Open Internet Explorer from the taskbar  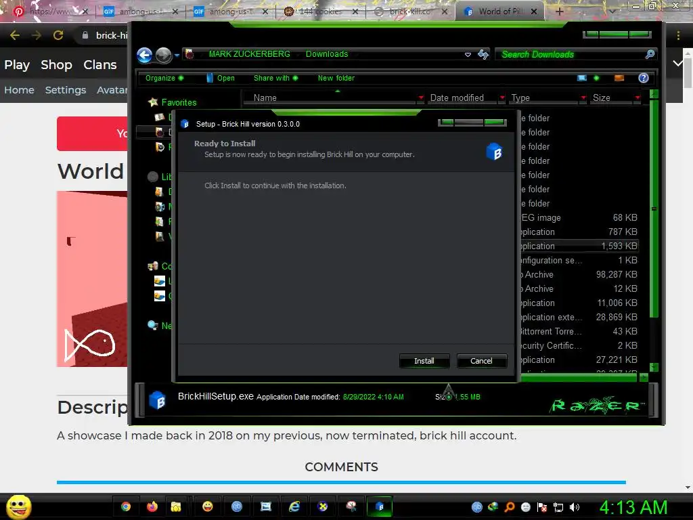(x=294, y=506)
